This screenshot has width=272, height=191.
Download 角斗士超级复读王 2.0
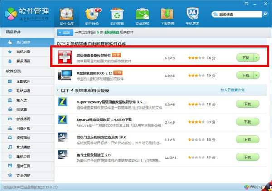tap(248, 157)
